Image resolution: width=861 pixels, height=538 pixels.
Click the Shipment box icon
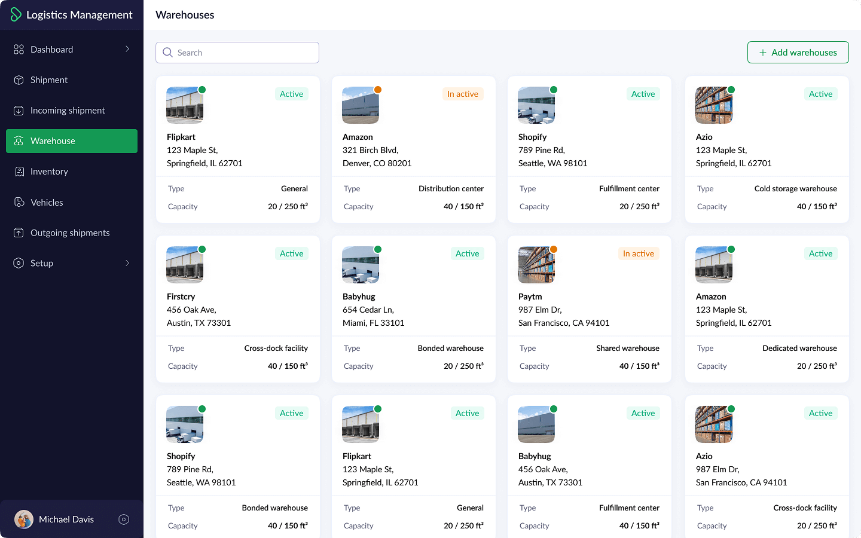pyautogui.click(x=19, y=80)
